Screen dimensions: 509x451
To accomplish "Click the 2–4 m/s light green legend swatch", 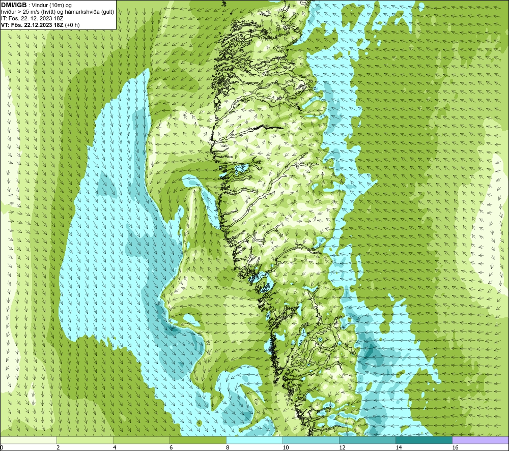I will pyautogui.click(x=84, y=440).
